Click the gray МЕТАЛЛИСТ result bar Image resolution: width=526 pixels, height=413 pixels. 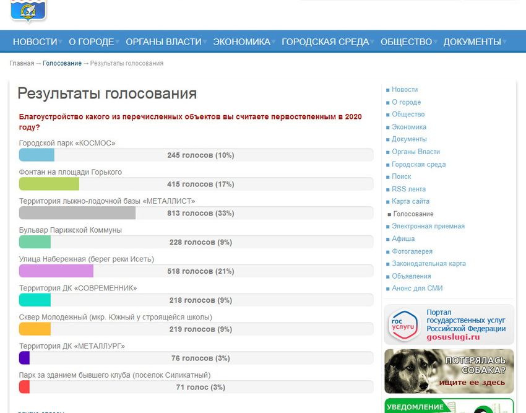click(x=77, y=213)
